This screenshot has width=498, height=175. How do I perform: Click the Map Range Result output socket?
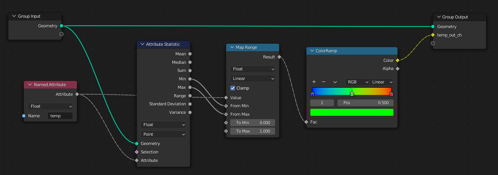[x=279, y=57]
